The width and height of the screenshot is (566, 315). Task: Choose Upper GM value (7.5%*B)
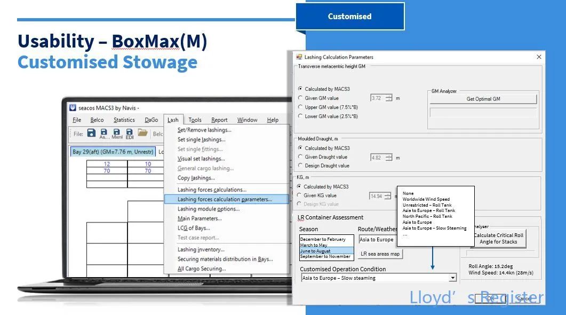300,107
